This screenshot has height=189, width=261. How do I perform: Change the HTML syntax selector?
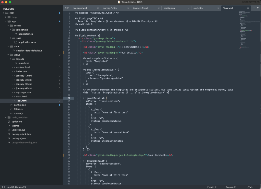coord(249,187)
